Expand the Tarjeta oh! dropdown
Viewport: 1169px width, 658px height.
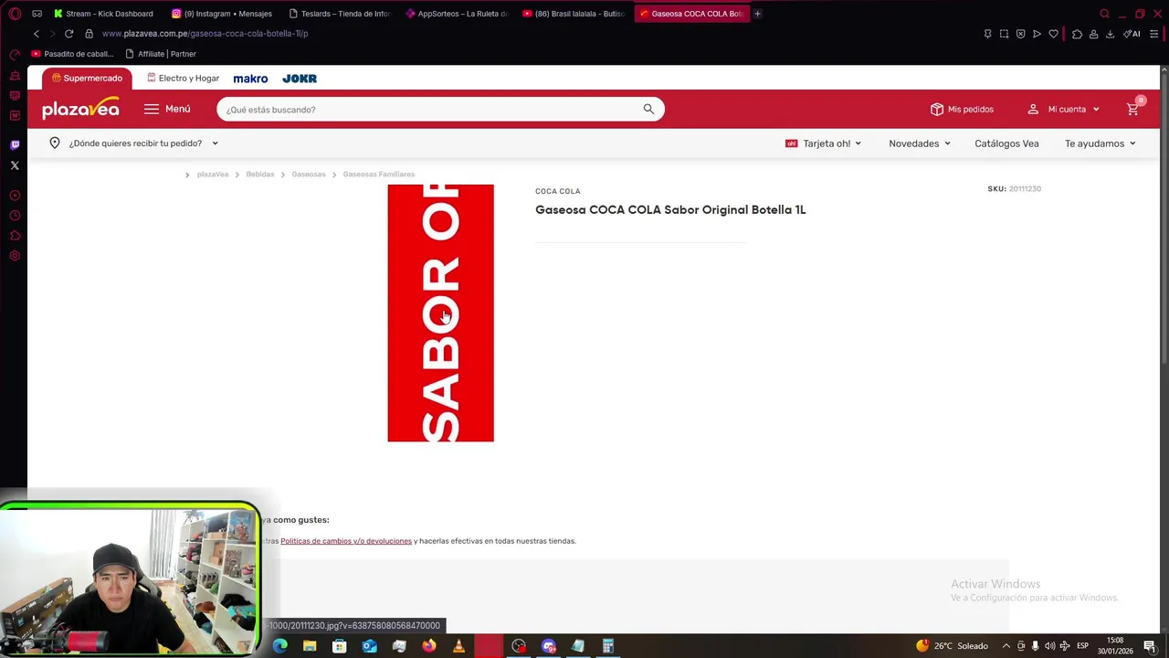858,143
